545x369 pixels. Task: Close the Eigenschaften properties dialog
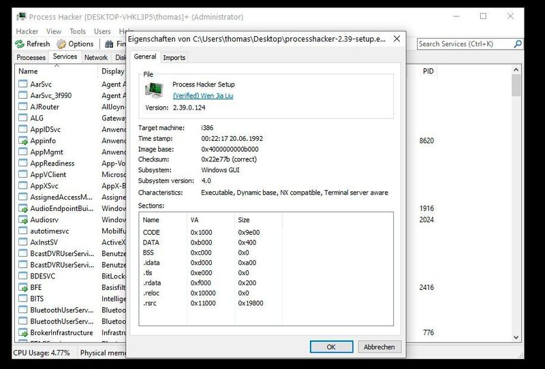[x=396, y=39]
